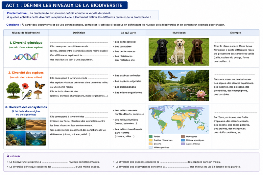Click the black Labrador in the photo
This screenshot has width=263, height=175.
tap(161, 52)
